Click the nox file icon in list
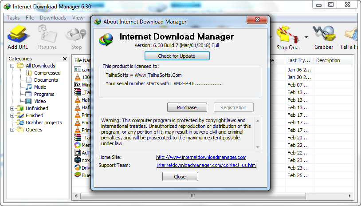 (78, 160)
